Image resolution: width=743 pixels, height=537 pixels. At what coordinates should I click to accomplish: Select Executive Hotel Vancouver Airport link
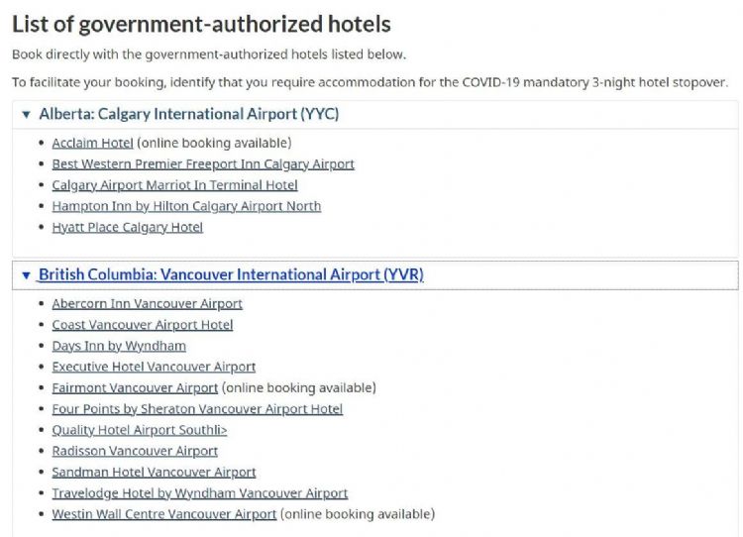click(154, 367)
